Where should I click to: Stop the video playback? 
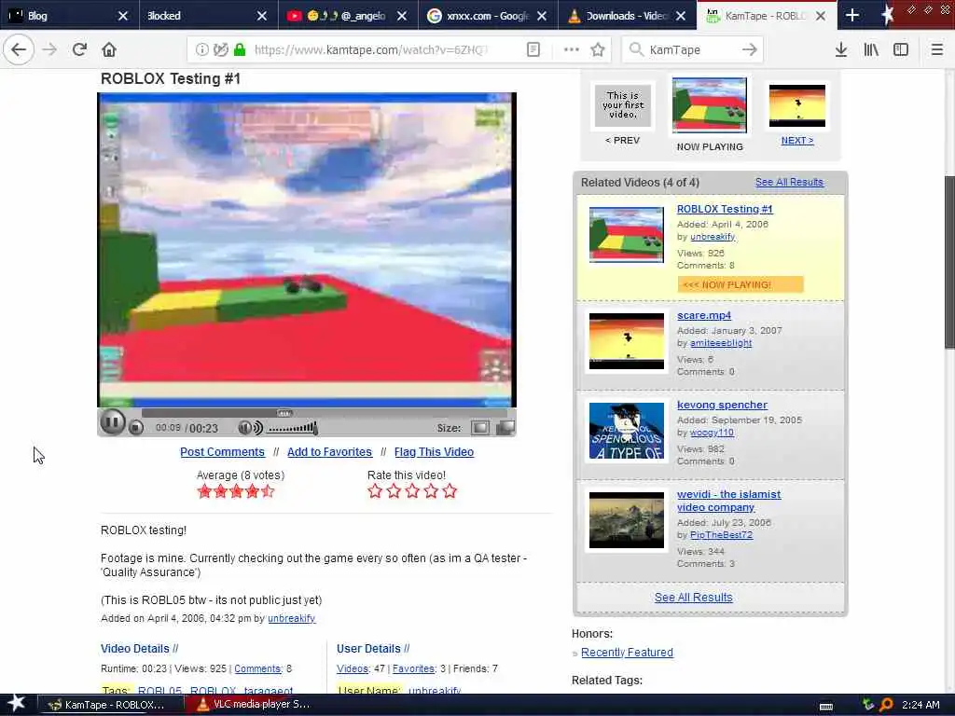pos(136,428)
